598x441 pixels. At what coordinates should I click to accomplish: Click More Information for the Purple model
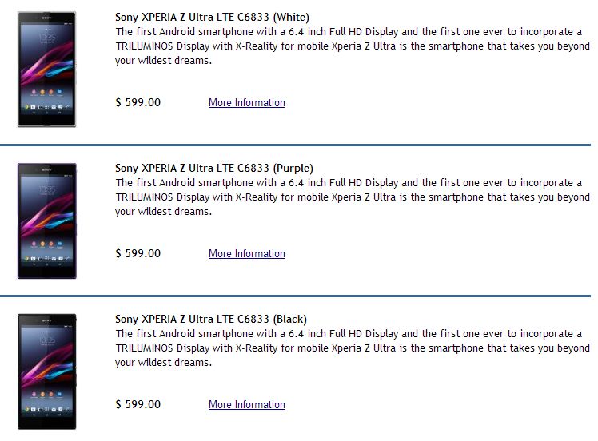point(246,253)
